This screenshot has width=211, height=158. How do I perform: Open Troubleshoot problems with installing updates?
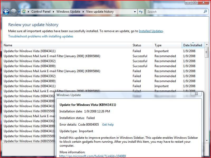[41, 36]
